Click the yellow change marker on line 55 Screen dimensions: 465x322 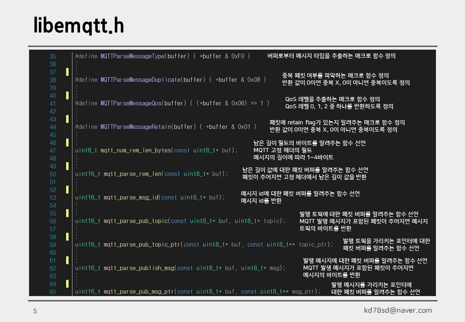pos(68,213)
